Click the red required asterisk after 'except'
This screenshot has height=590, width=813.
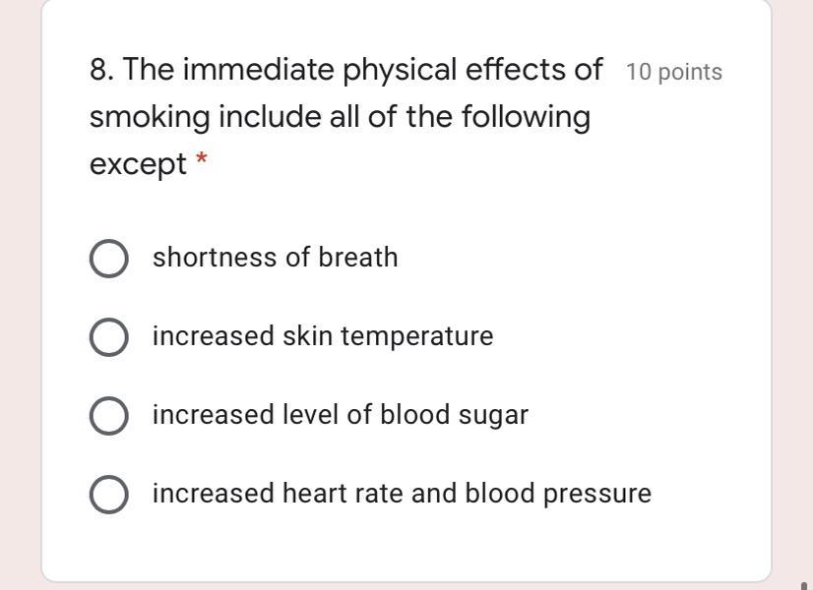pos(202,158)
